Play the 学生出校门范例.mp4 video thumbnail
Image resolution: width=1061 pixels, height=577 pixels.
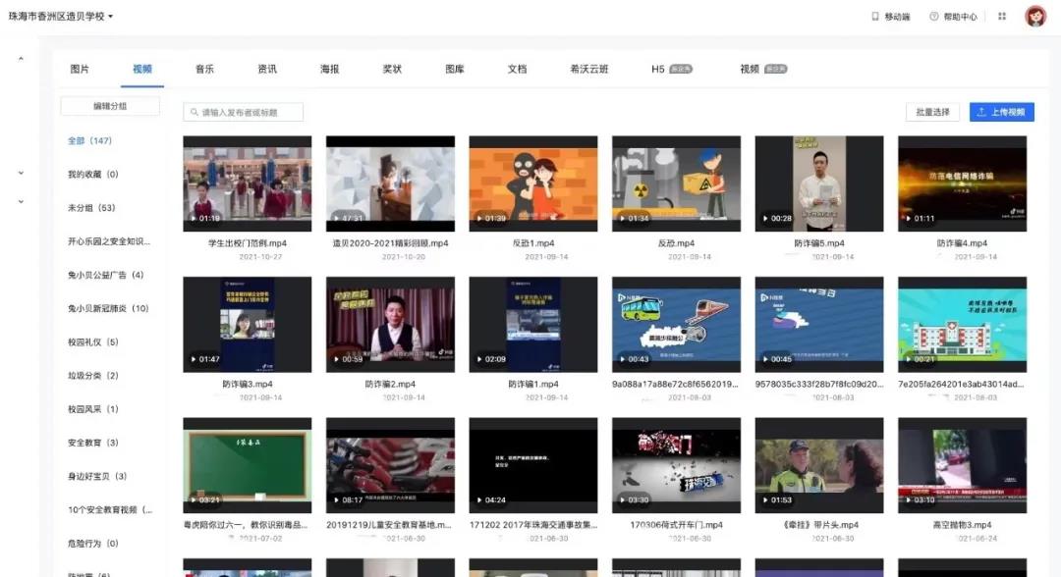[x=247, y=184]
